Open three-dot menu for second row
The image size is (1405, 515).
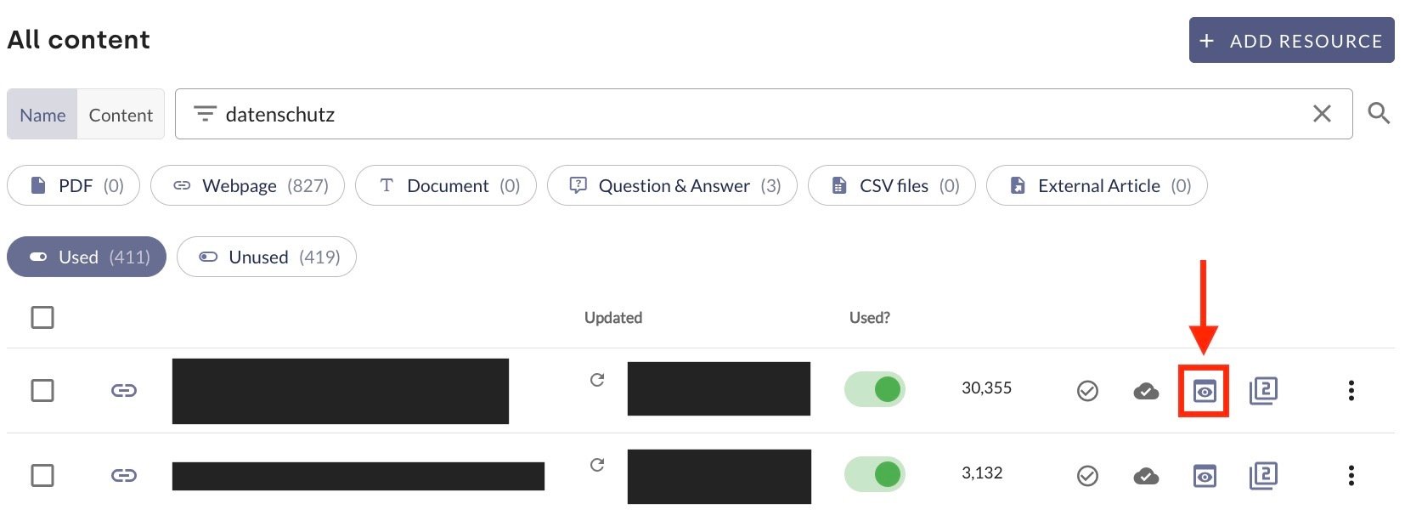(x=1351, y=476)
